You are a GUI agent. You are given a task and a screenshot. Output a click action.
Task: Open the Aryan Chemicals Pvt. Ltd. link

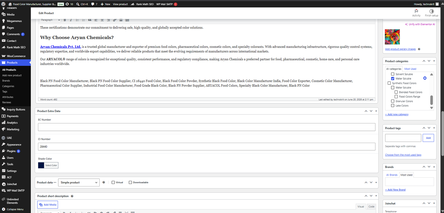coord(60,47)
